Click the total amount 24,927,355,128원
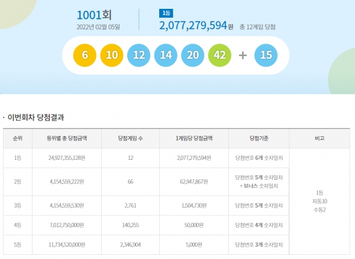Image resolution: width=355 pixels, height=259 pixels. point(67,158)
